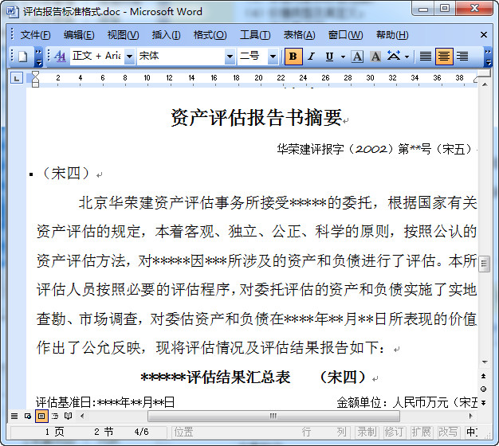Open 插入(I) menu
The image size is (499, 446).
(166, 35)
